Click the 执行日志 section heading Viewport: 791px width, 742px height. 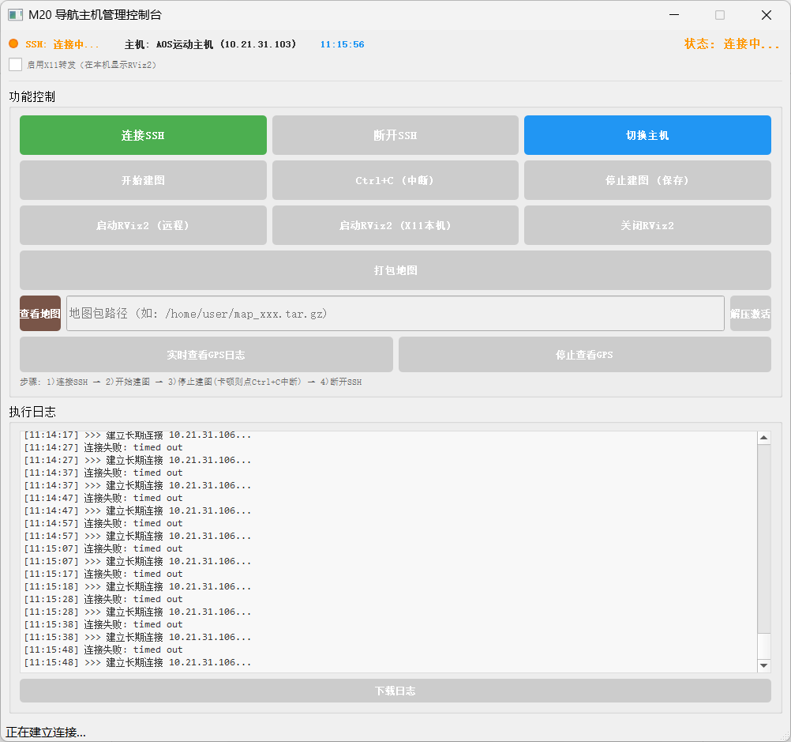click(32, 412)
